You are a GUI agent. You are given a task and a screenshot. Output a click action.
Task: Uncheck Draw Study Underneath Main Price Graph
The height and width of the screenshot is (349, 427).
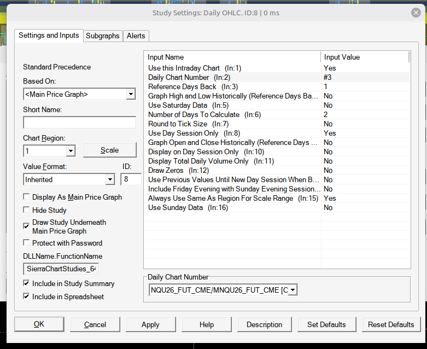pyautogui.click(x=26, y=226)
